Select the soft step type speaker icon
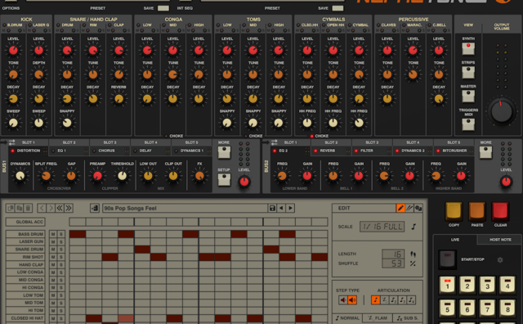 [x=343, y=300]
